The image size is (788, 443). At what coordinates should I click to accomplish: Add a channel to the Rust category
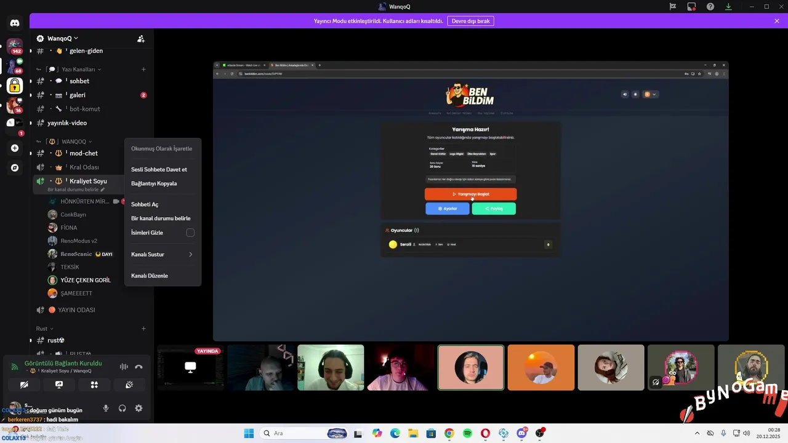pyautogui.click(x=143, y=329)
